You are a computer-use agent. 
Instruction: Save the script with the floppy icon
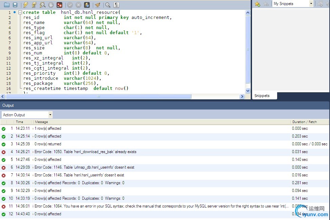click(15, 5)
